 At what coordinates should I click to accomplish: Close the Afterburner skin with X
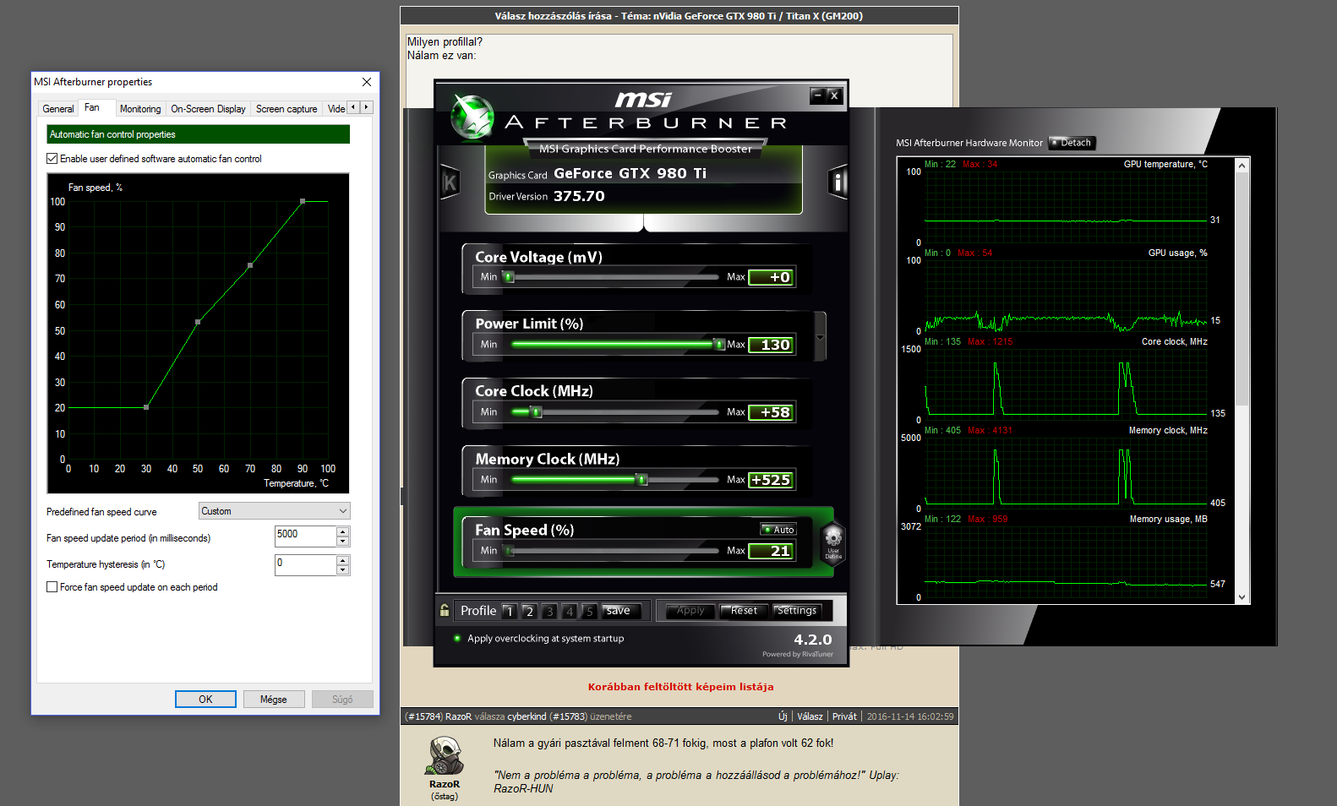click(834, 95)
